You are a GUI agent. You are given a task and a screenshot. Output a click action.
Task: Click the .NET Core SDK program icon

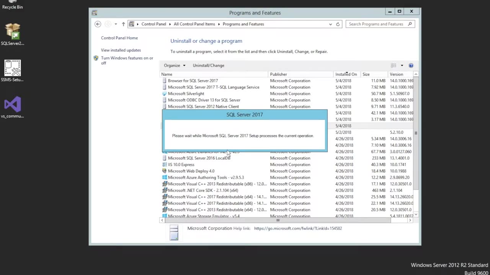pyautogui.click(x=164, y=190)
